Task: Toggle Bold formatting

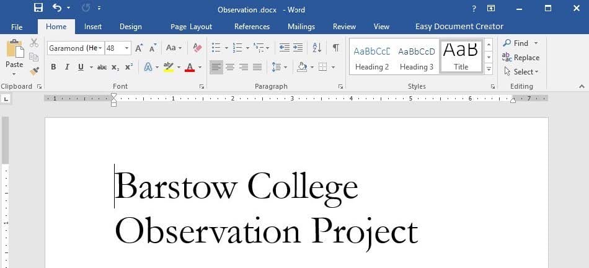Action: click(53, 67)
